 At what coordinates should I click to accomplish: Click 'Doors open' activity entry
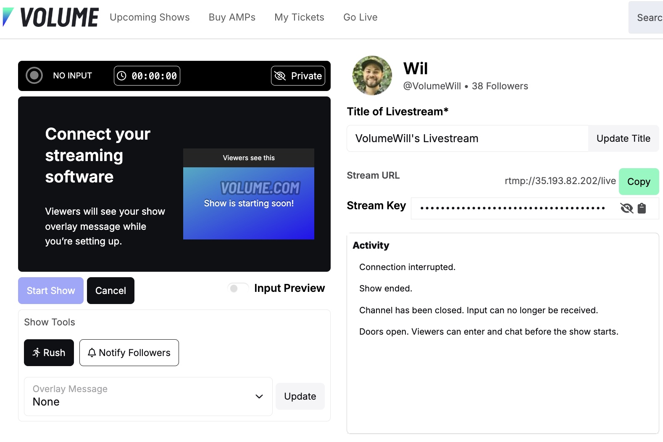489,332
